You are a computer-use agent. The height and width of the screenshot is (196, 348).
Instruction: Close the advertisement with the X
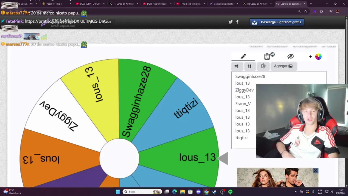pyautogui.click(x=315, y=171)
